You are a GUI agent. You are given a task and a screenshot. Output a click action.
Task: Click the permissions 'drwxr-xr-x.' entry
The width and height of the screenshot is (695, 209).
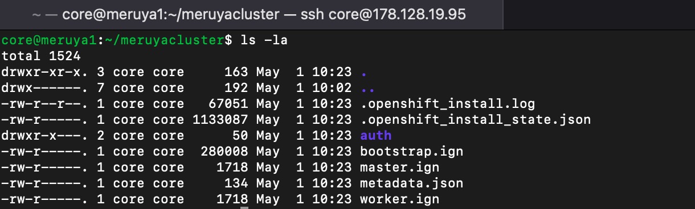(45, 72)
